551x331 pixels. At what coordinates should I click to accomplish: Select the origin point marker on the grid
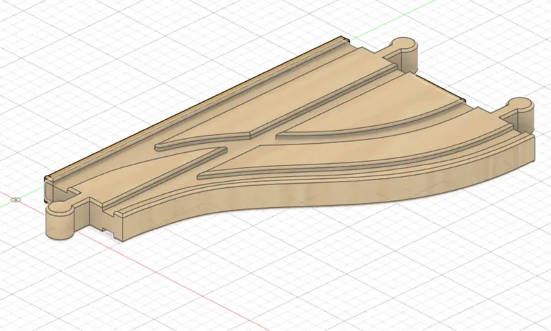[x=15, y=200]
